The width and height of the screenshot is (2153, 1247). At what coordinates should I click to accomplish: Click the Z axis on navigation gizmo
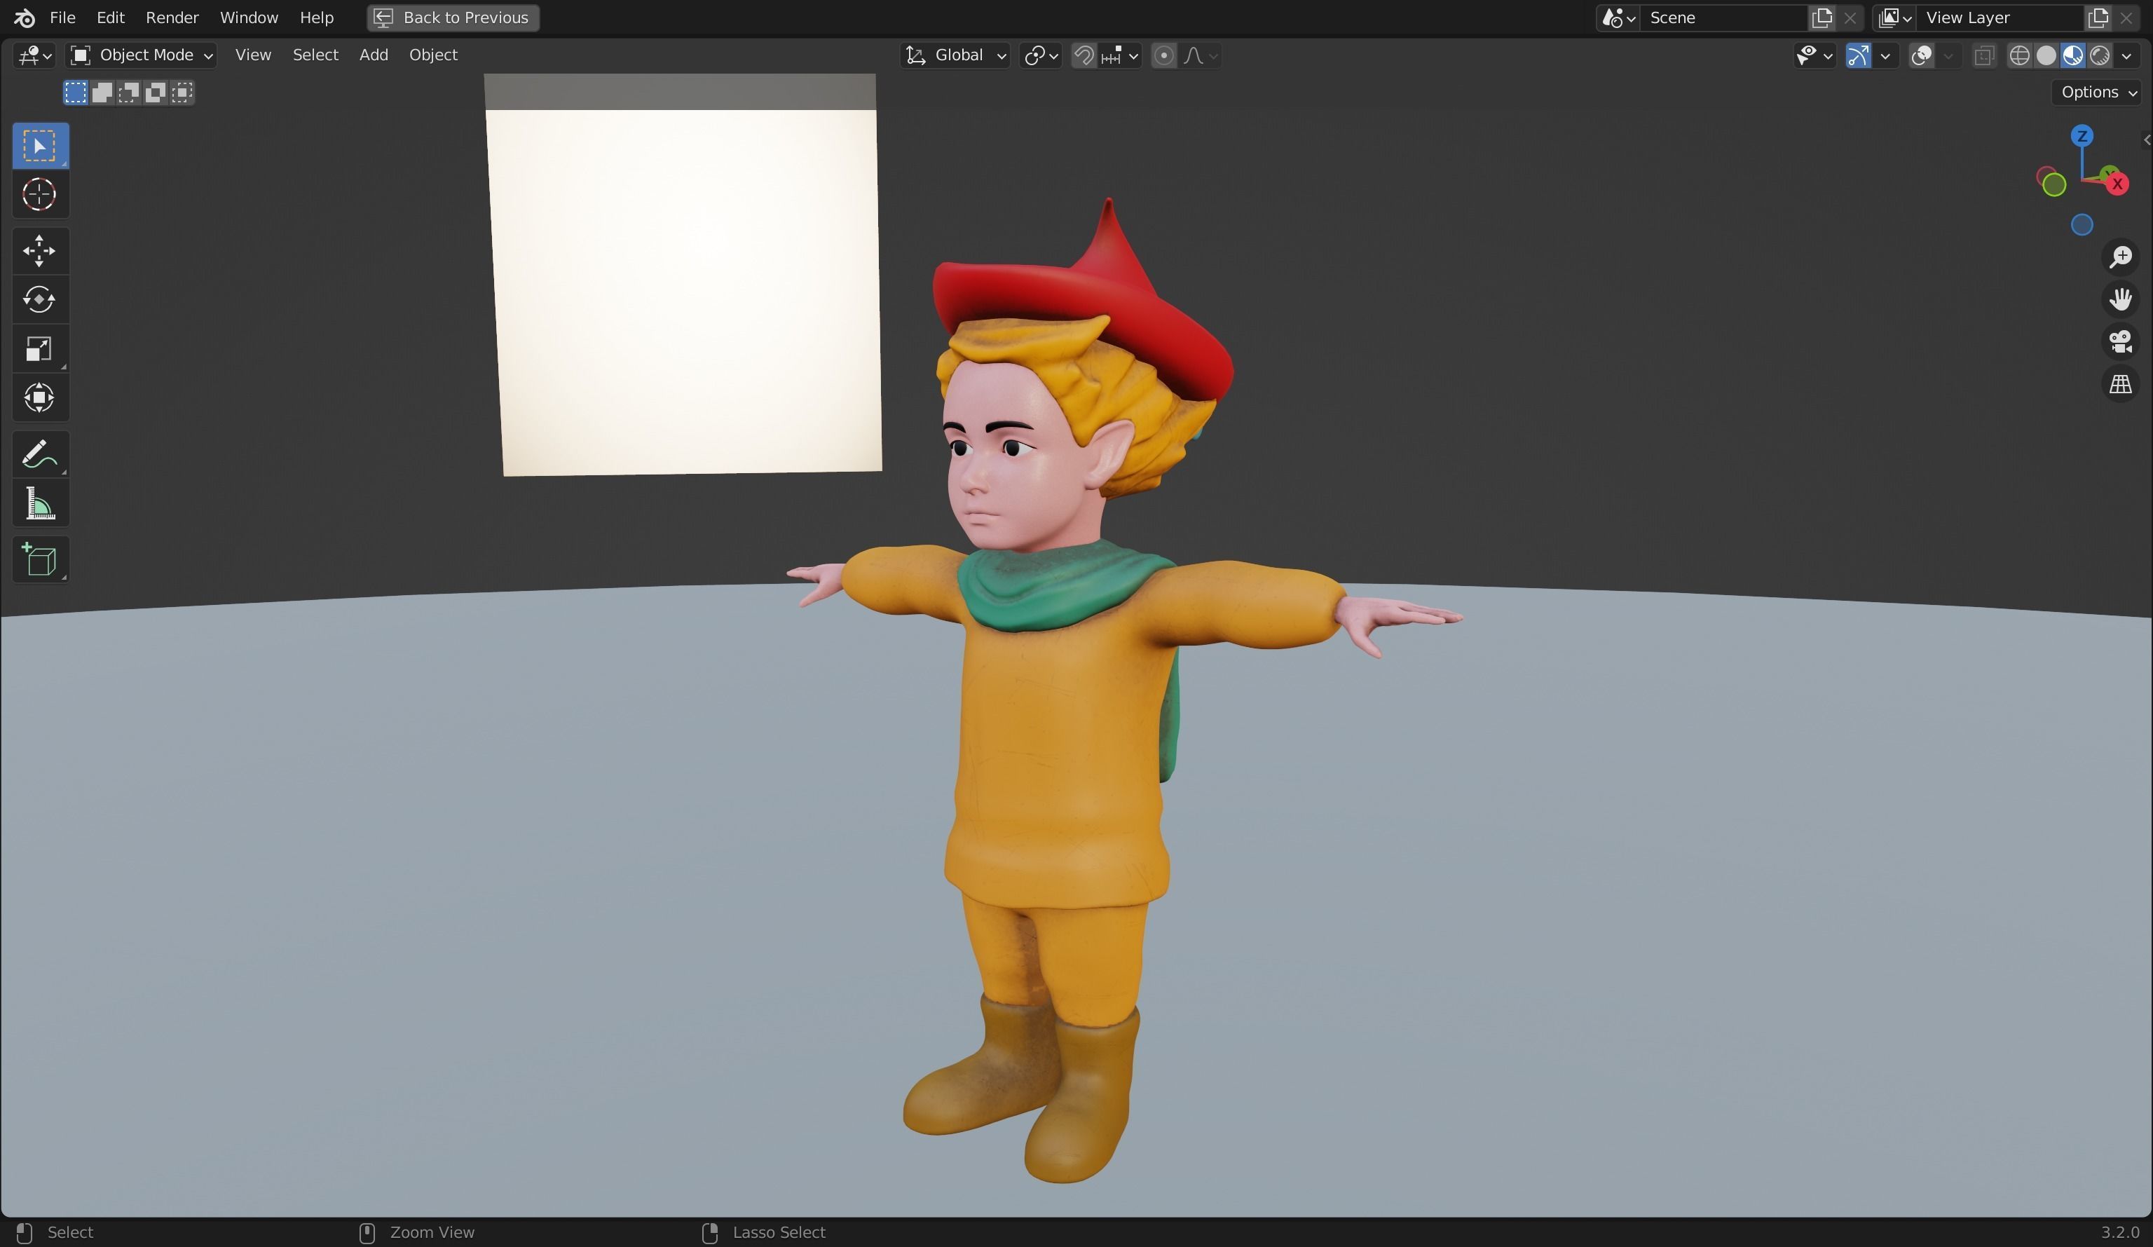click(2082, 136)
